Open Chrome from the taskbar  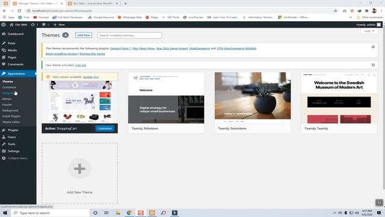pos(129,213)
